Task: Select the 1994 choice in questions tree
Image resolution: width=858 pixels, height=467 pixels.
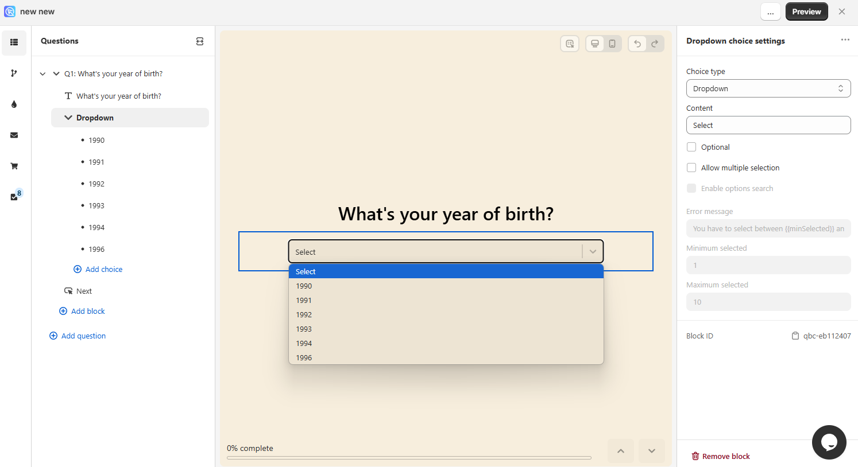Action: (96, 227)
